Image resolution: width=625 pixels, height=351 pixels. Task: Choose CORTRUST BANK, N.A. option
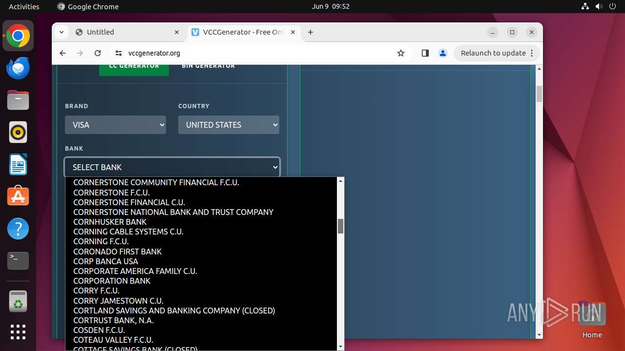tap(201, 320)
